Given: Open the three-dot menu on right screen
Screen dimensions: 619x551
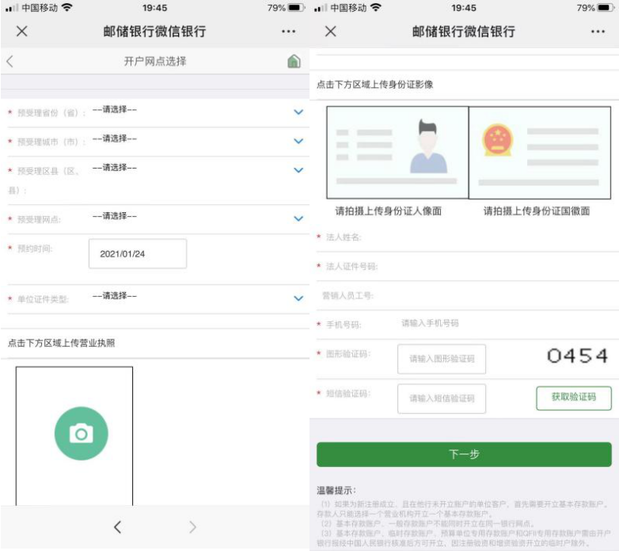Looking at the screenshot, I should 598,32.
